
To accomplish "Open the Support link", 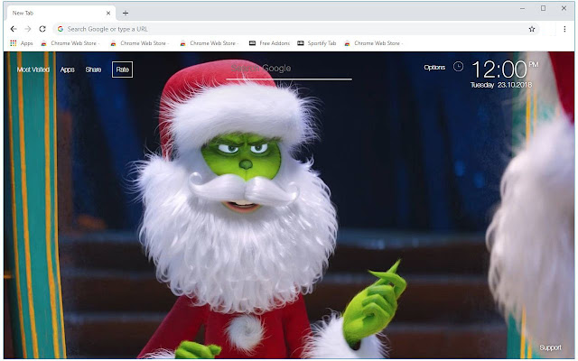I will click(550, 347).
